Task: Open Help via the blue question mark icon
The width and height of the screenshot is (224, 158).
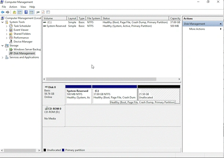Action: click(x=26, y=12)
